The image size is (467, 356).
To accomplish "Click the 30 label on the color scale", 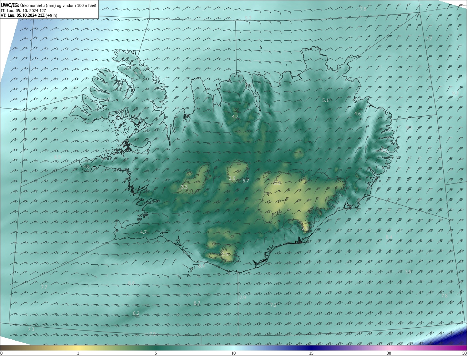I will click(389, 353).
